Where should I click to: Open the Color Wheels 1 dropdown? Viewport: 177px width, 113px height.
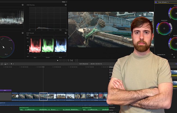pos(163,2)
